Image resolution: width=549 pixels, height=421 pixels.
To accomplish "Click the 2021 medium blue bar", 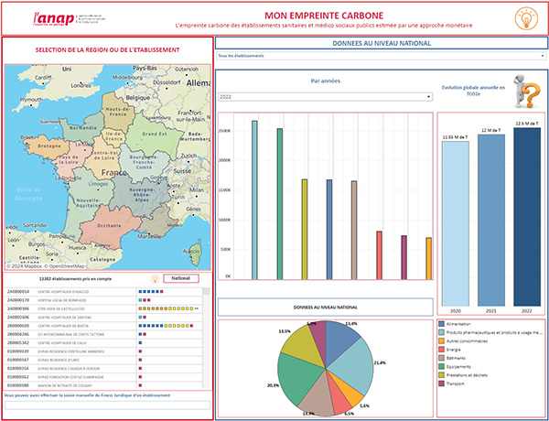I will 491,221.
